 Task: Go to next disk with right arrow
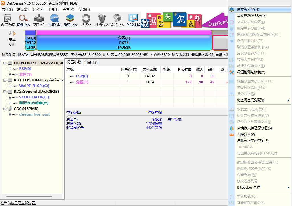pyautogui.click(x=14, y=34)
